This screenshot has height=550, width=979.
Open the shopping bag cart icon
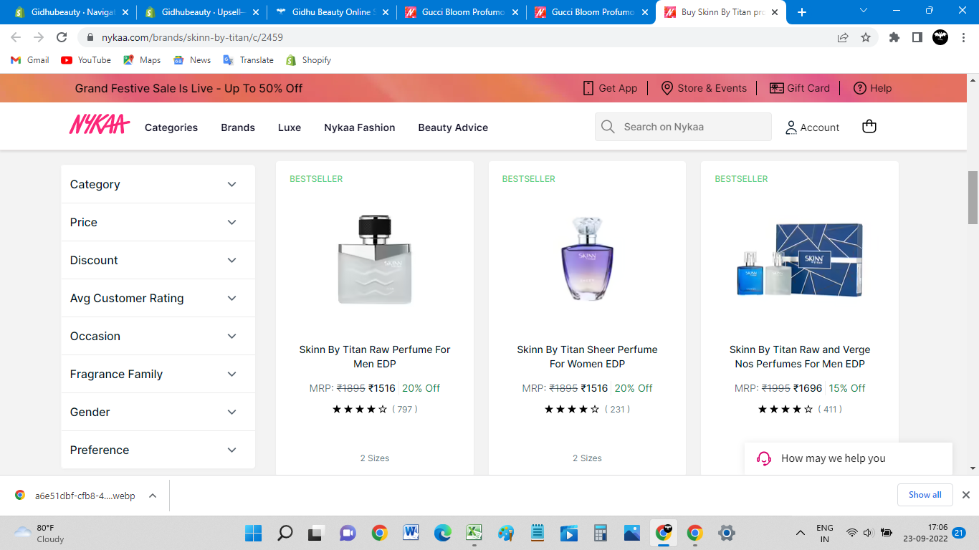pyautogui.click(x=869, y=127)
